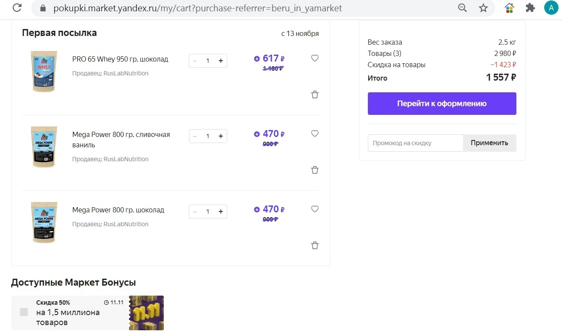
Task: Reload the page with browser refresh icon
Action: click(17, 8)
